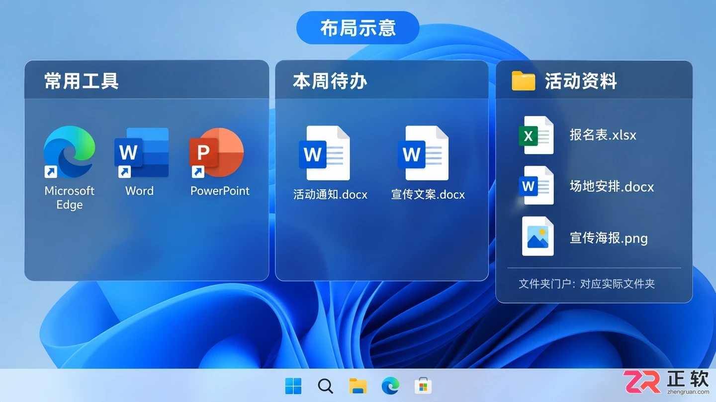Open the PowerPoint shortcut icon

(216, 152)
